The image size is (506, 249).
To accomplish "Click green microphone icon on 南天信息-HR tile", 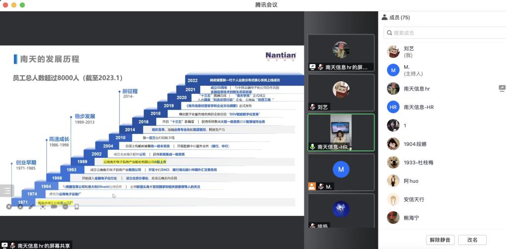I will coord(313,146).
